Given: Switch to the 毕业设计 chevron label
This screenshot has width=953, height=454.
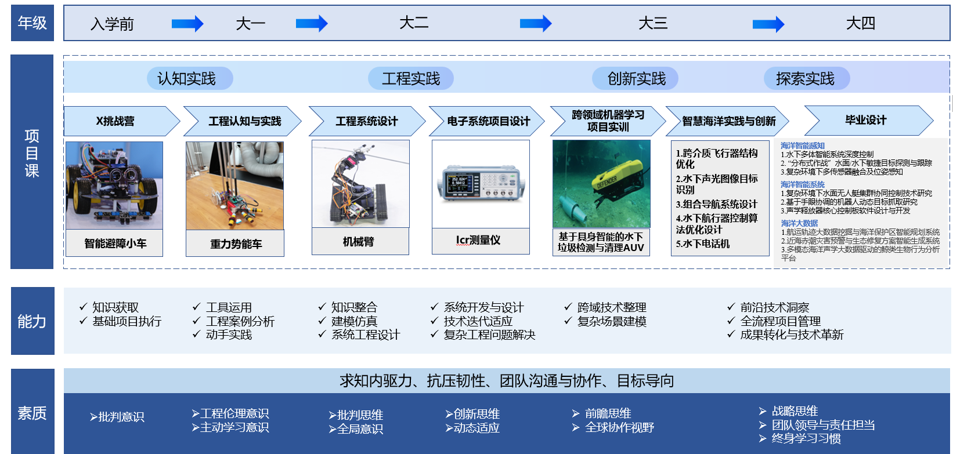Looking at the screenshot, I should click(865, 120).
